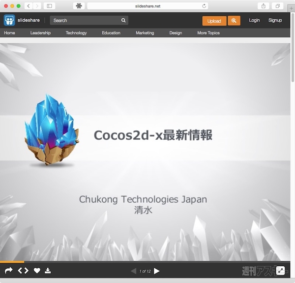Click the Upload button
This screenshot has height=283, width=295.
[214, 21]
